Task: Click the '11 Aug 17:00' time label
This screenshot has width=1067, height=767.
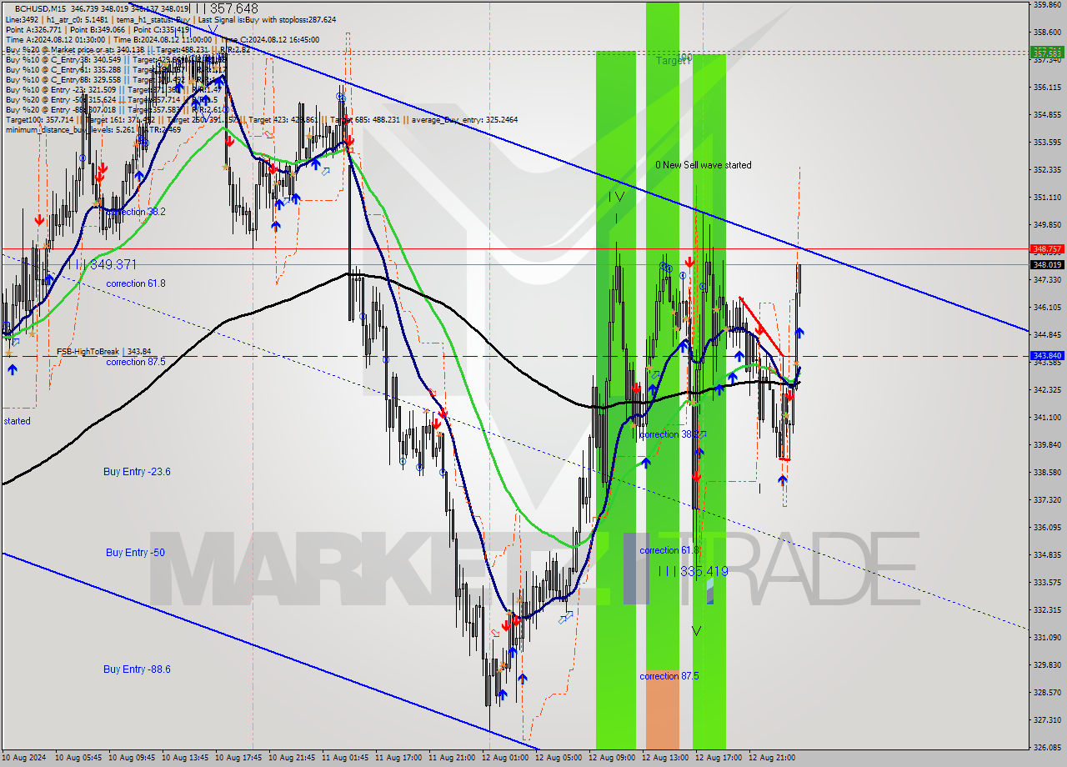Action: pyautogui.click(x=399, y=758)
